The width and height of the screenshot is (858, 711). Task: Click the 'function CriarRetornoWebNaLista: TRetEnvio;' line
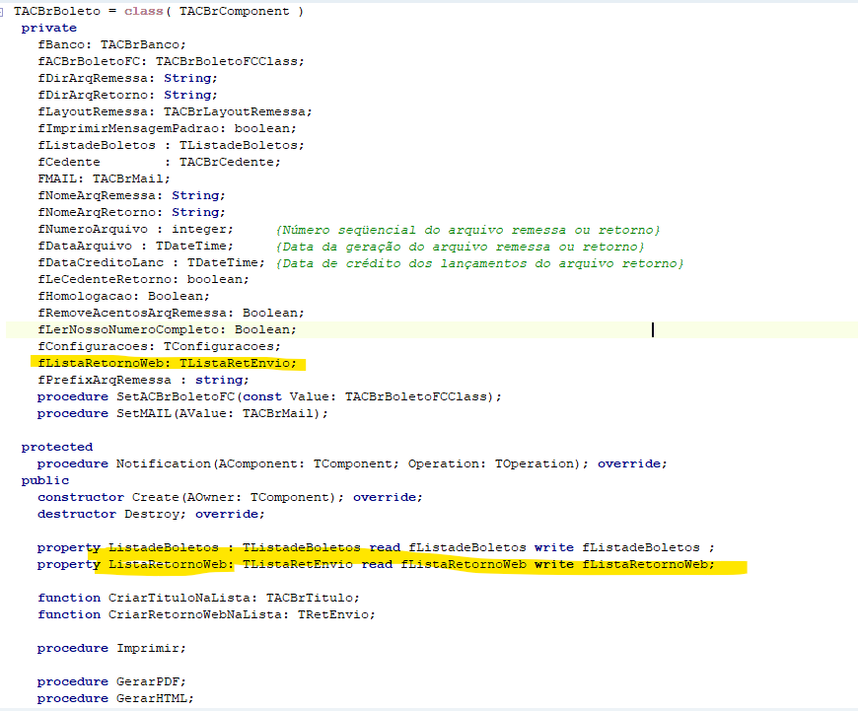pyautogui.click(x=206, y=614)
